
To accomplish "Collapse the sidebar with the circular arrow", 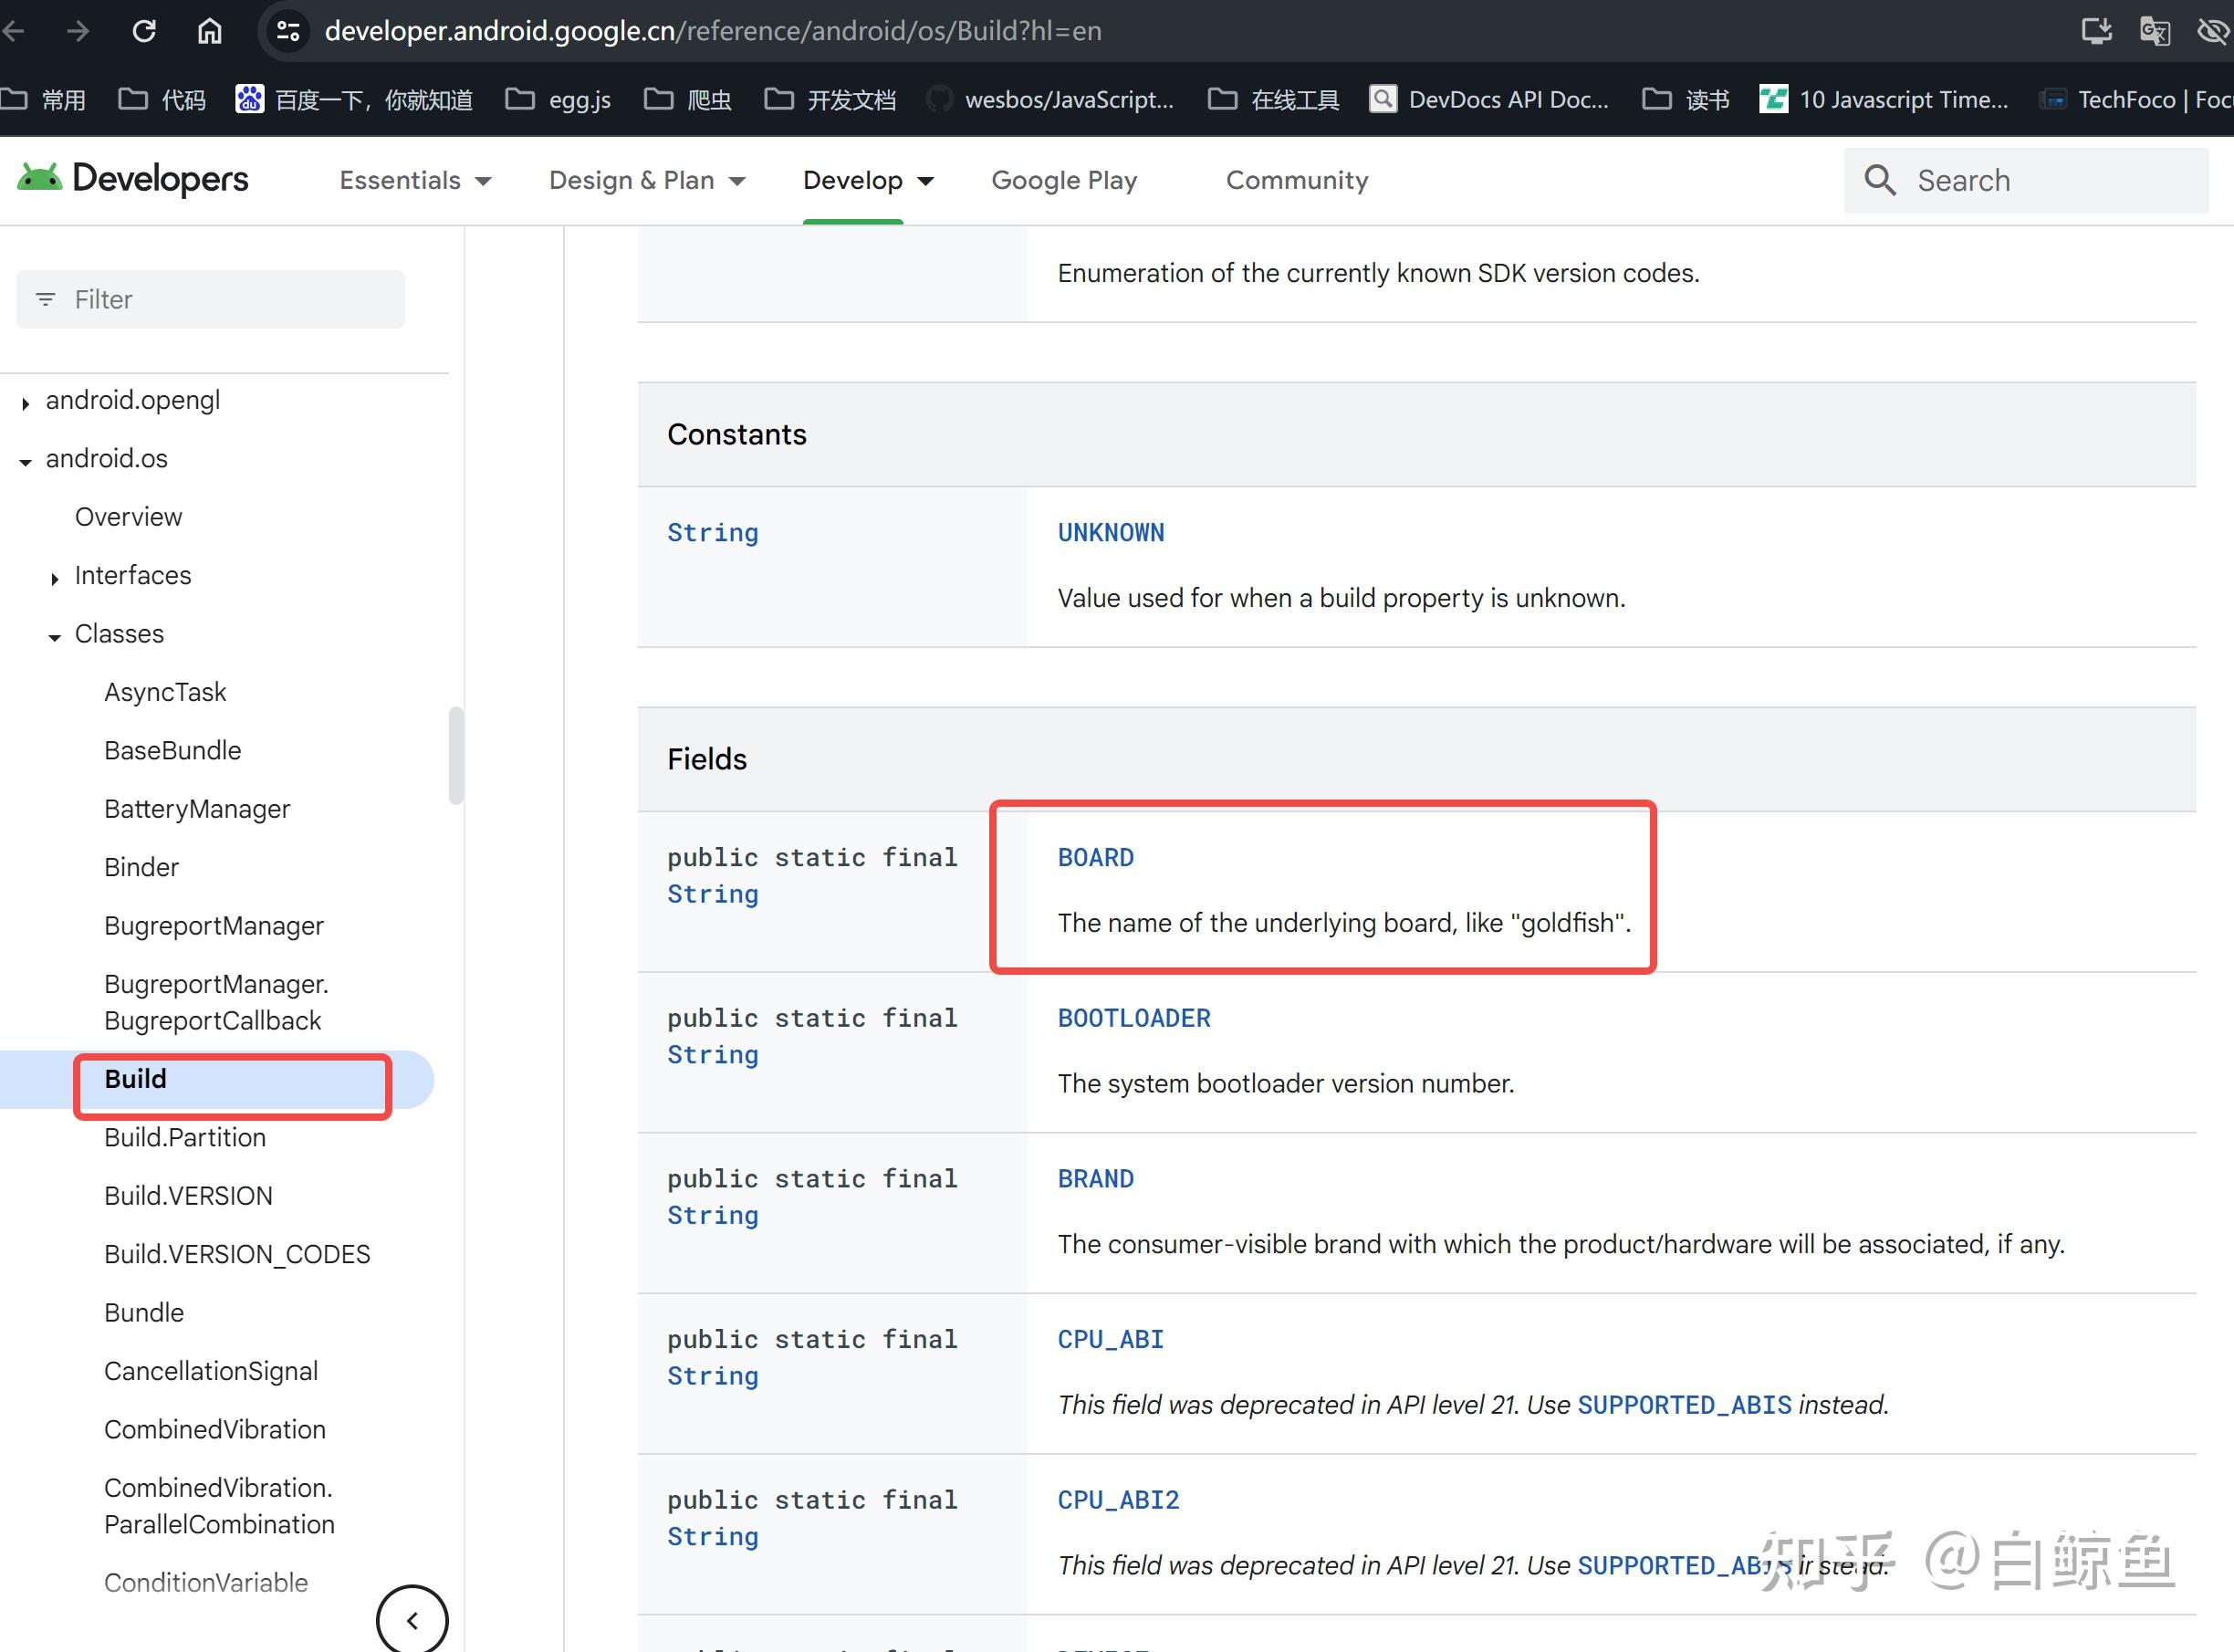I will click(x=412, y=1619).
